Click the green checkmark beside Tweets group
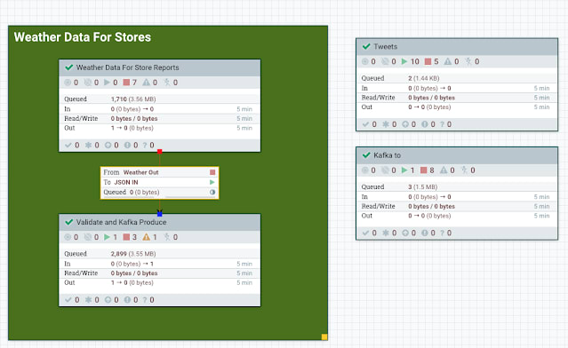This screenshot has width=568, height=348. click(366, 46)
